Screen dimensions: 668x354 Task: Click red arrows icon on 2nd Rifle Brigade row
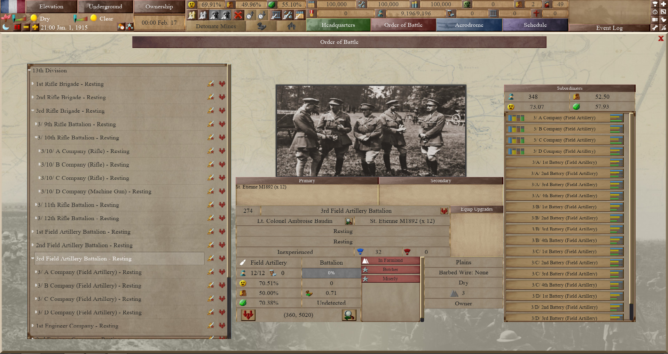[x=222, y=97]
